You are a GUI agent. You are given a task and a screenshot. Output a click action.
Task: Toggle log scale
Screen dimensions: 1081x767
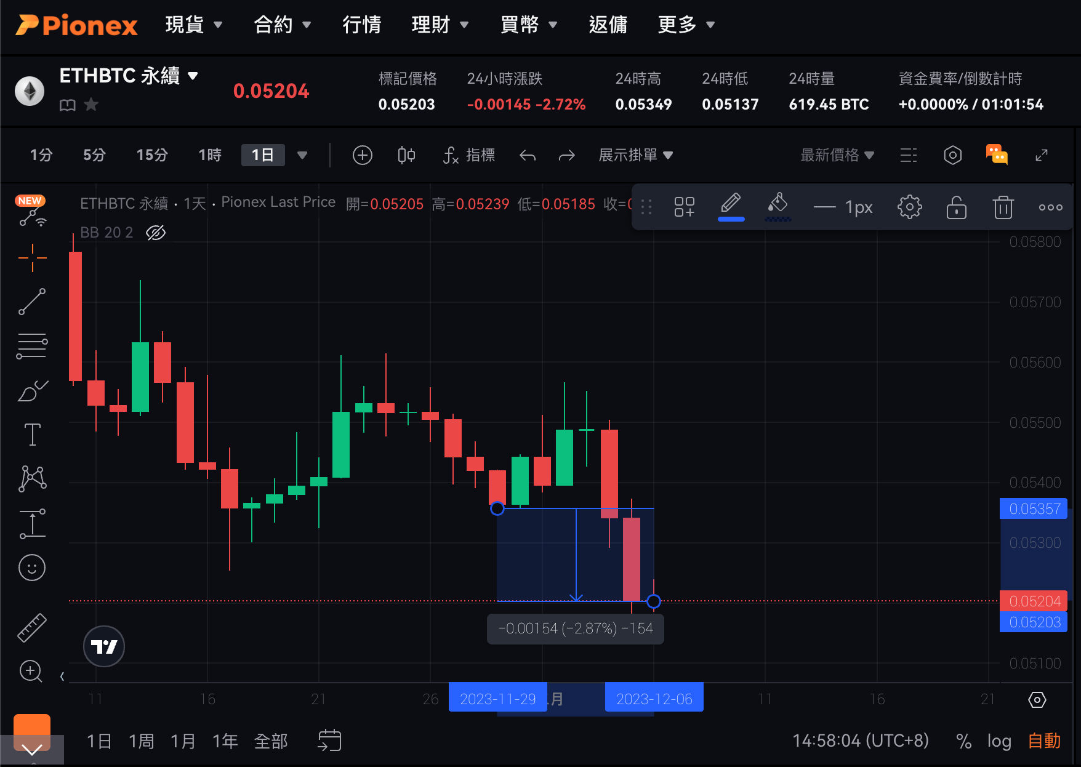tap(999, 741)
